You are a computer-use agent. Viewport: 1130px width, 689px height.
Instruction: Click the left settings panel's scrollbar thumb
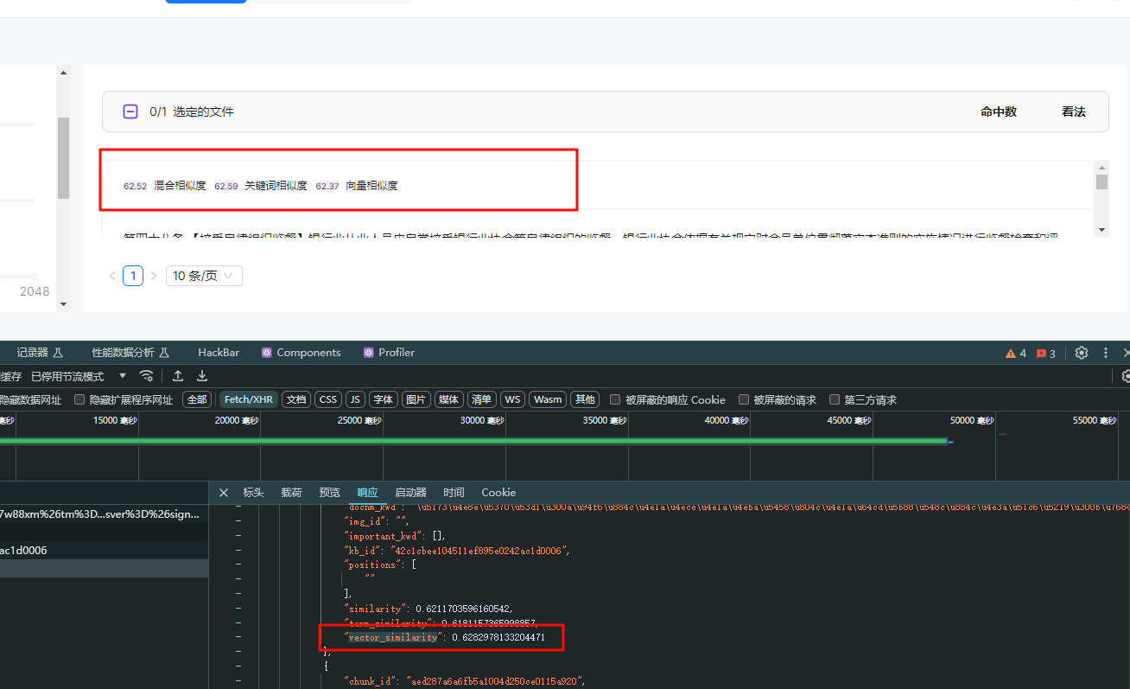tap(63, 158)
